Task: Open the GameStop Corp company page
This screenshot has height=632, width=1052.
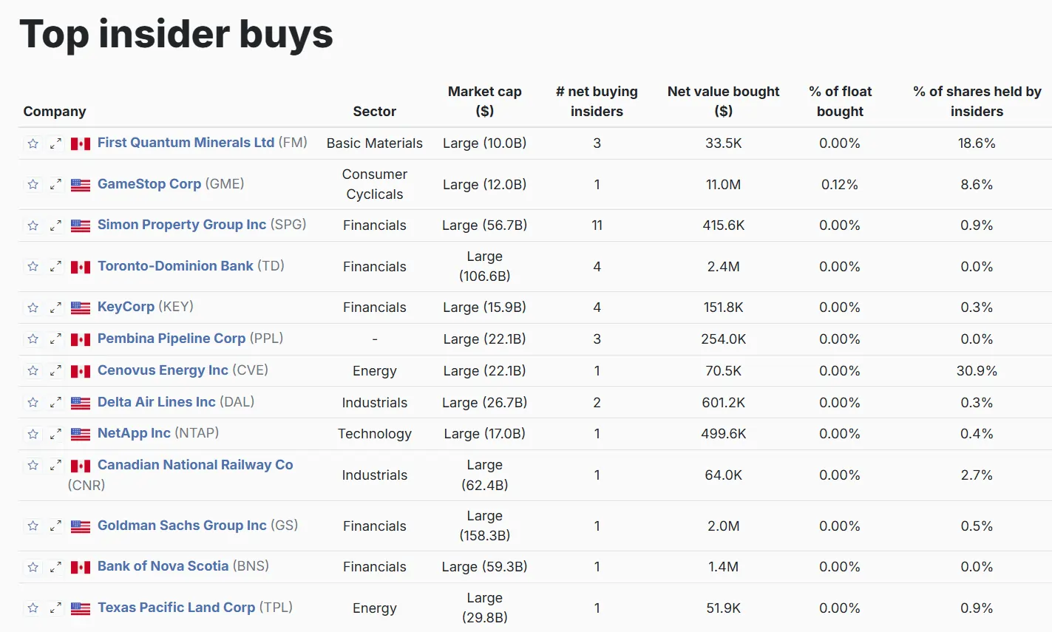Action: tap(149, 184)
